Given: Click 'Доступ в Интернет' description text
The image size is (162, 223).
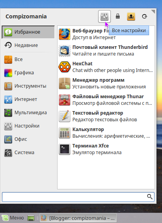Looking at the screenshot, I should 94,38.
